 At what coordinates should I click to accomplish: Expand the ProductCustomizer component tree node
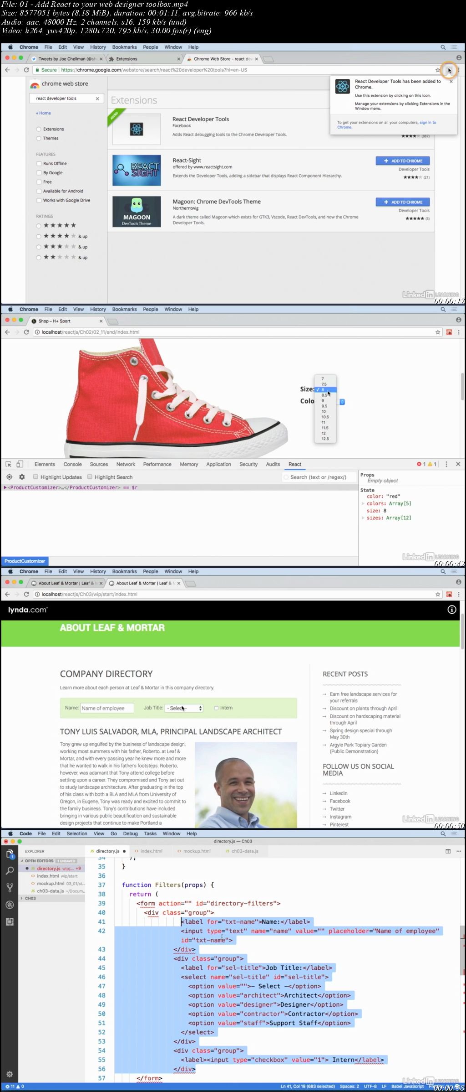coord(5,487)
